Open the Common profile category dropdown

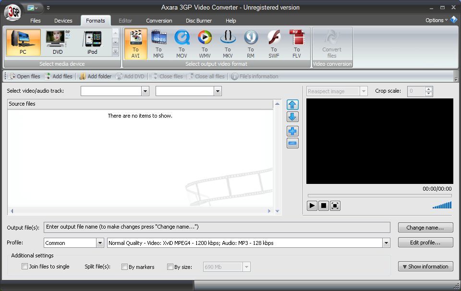pos(100,243)
